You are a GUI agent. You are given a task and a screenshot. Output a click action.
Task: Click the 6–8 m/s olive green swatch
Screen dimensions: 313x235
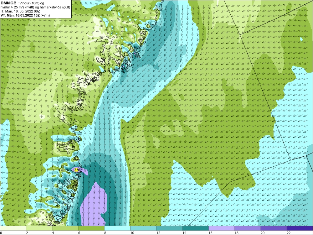91,228
